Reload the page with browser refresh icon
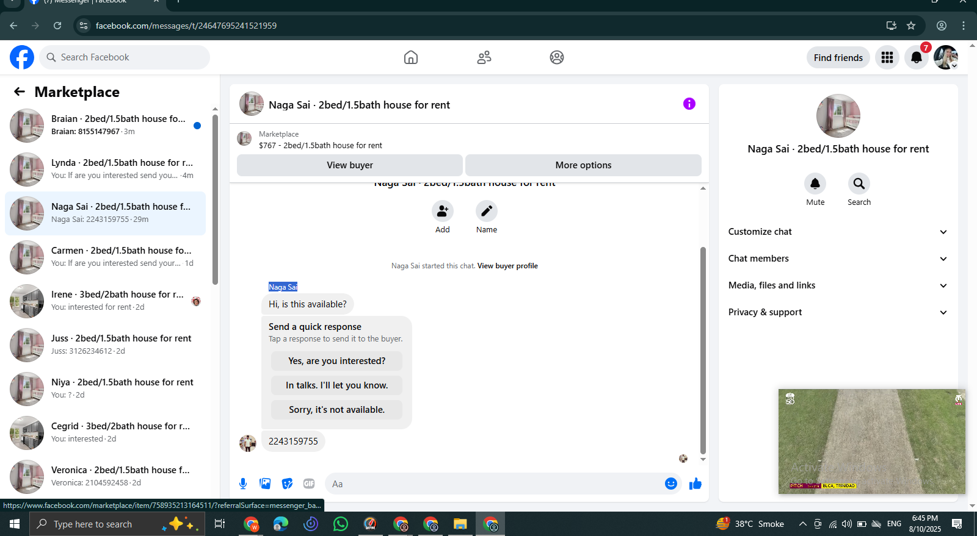The width and height of the screenshot is (977, 536). coord(57,26)
